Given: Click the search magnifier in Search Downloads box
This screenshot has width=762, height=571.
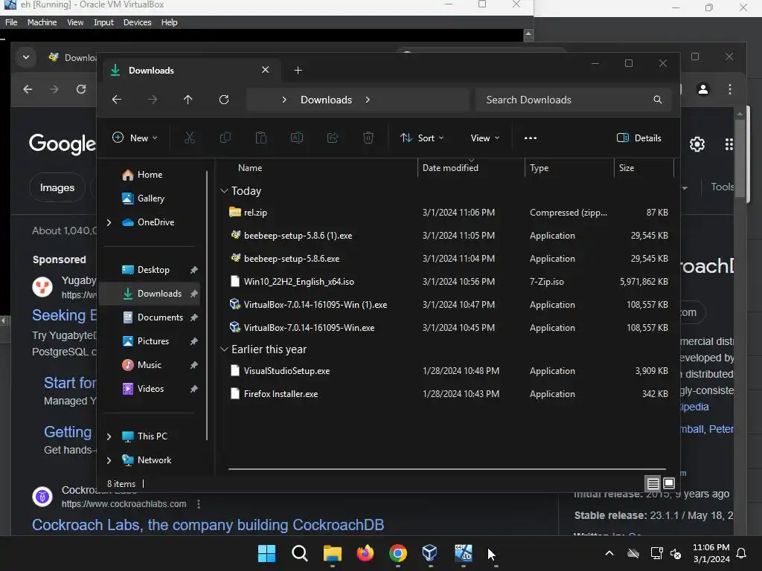Looking at the screenshot, I should pos(658,100).
